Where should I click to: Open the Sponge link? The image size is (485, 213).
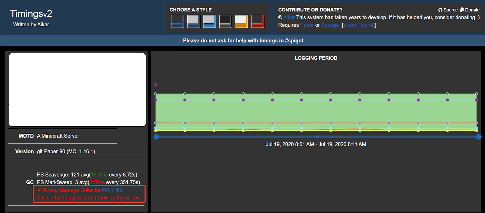(x=330, y=25)
